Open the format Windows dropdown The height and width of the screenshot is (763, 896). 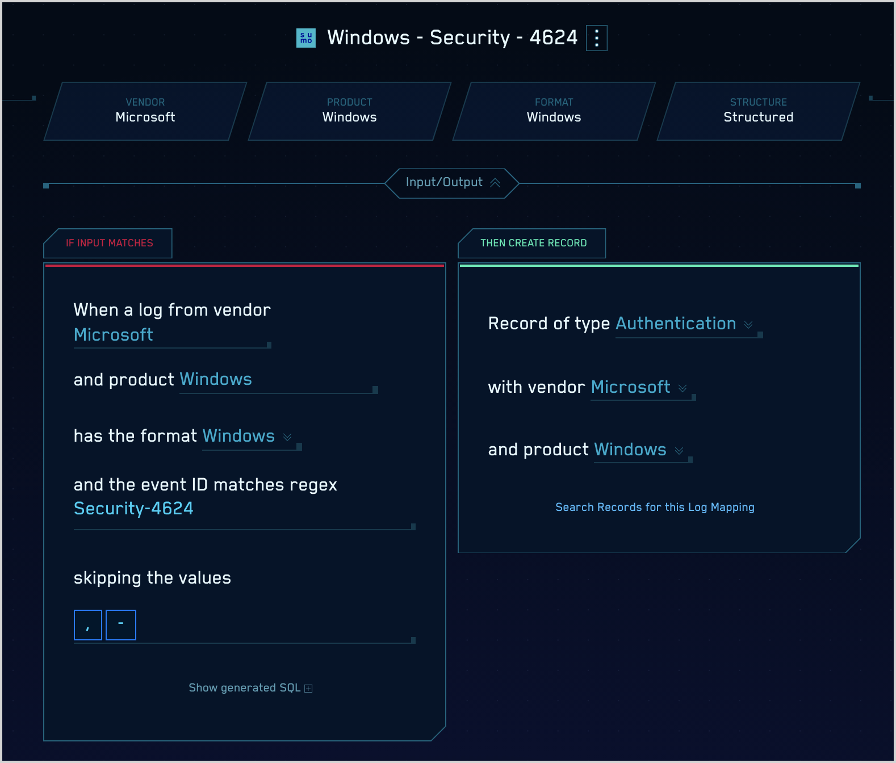point(287,437)
